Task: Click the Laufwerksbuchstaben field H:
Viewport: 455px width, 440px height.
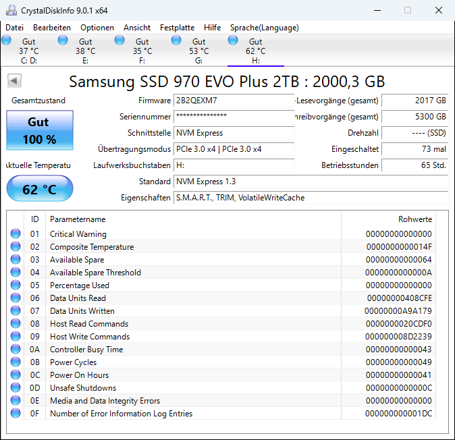Action: click(x=234, y=165)
